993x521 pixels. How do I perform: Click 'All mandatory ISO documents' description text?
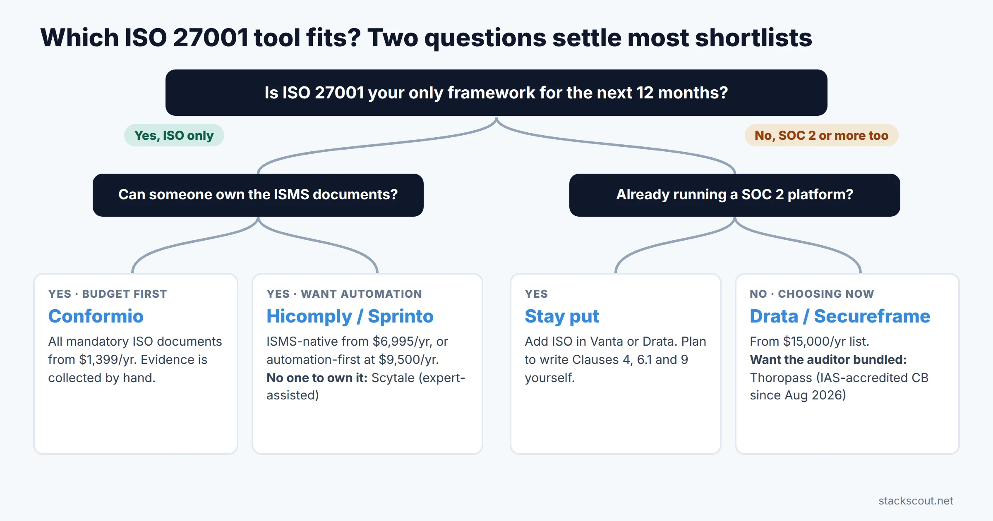[x=135, y=359]
